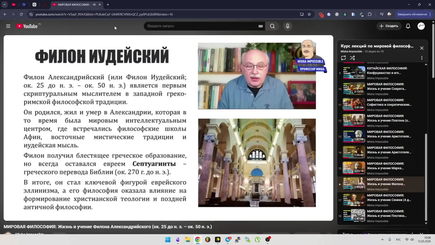Click the video player to pause
The image size is (435, 245).
[x=168, y=128]
